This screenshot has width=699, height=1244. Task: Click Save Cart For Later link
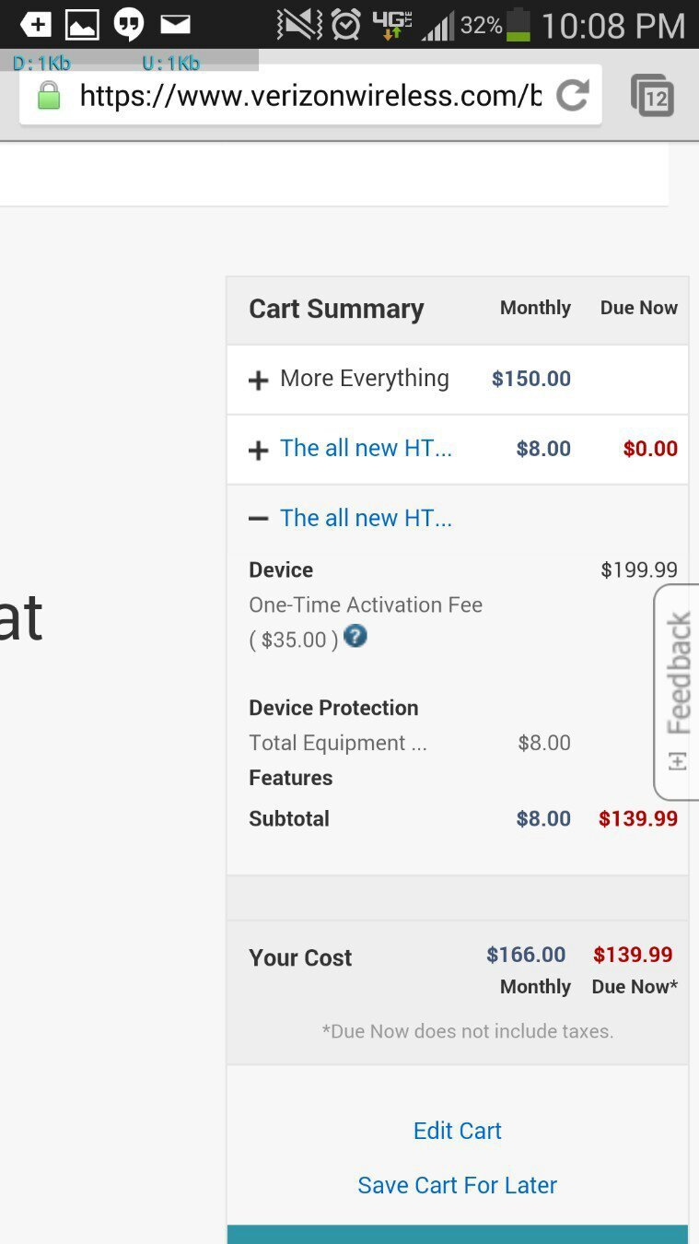click(x=458, y=1185)
